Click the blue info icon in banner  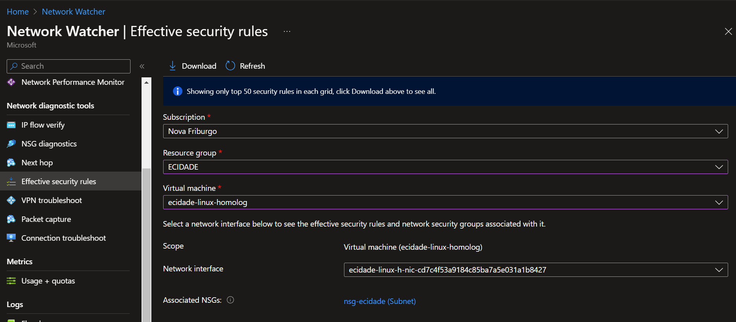(x=178, y=91)
